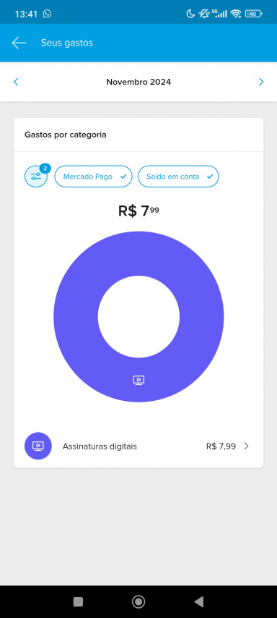
Task: Open the filters icon with badge 2
Action: coord(36,176)
